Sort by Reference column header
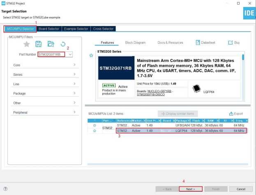Screen dimensions: 256x195 124,121
